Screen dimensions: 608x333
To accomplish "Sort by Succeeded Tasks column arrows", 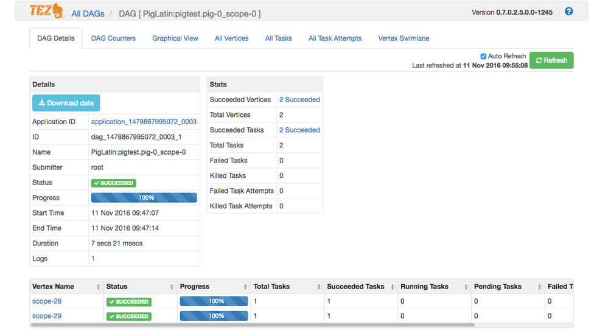I will (393, 287).
